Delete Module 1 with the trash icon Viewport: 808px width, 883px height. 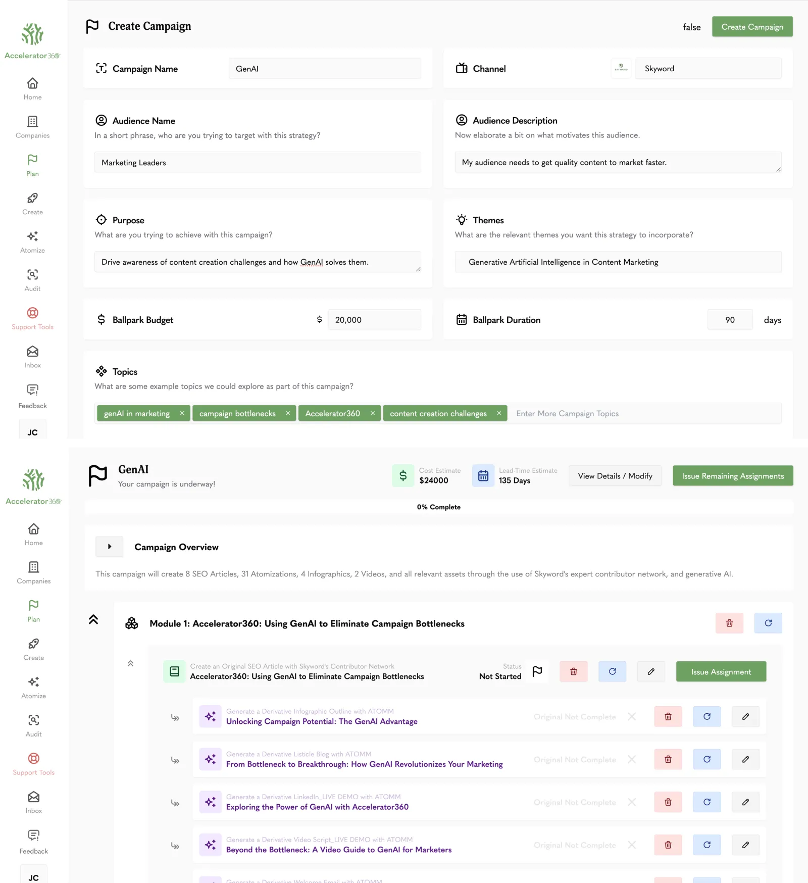pyautogui.click(x=729, y=623)
